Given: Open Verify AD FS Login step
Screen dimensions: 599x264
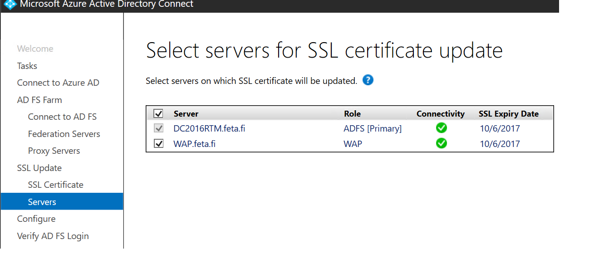Looking at the screenshot, I should (x=53, y=236).
